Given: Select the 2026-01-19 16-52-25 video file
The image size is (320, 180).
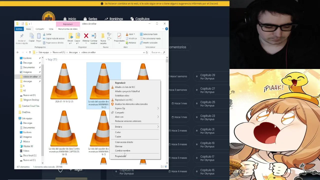Looking at the screenshot, I should coord(64,83).
